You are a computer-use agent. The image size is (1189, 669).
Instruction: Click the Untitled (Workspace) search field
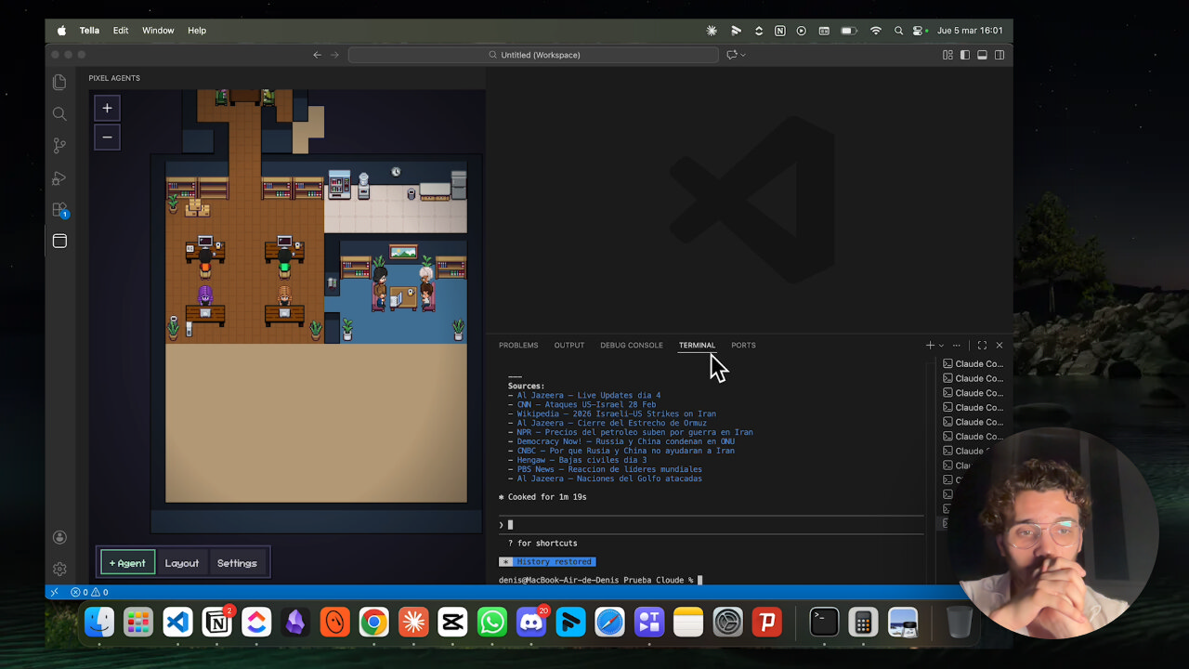pyautogui.click(x=533, y=55)
